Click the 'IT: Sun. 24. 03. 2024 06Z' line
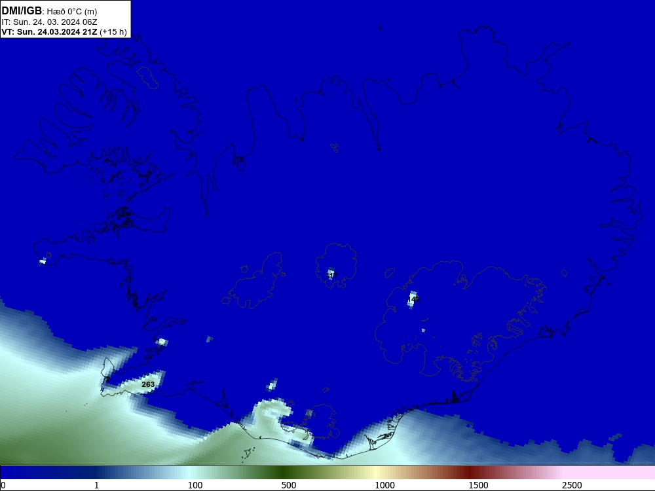The height and width of the screenshot is (491, 655). 49,22
